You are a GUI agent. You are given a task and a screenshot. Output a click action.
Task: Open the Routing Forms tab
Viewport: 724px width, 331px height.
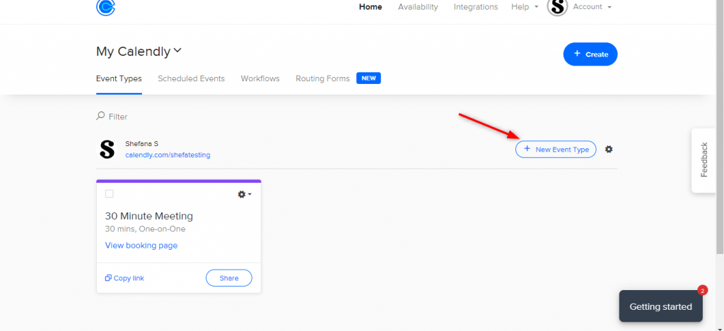322,79
